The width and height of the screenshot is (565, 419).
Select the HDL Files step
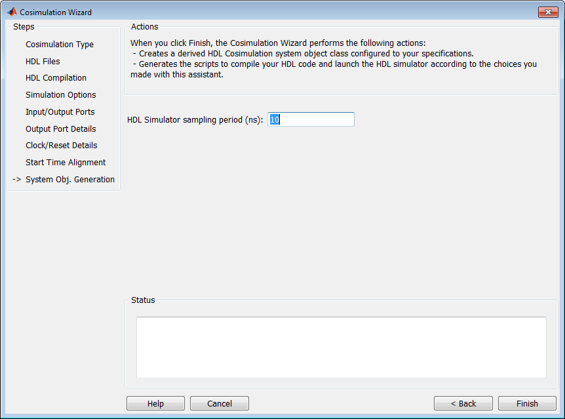click(x=43, y=61)
